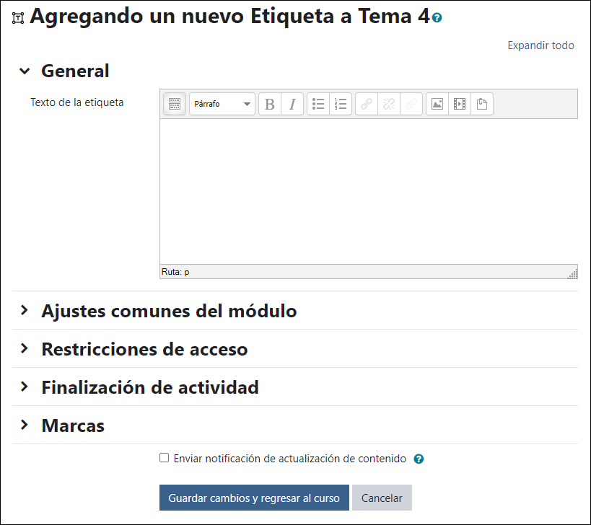Image resolution: width=591 pixels, height=525 pixels.
Task: Click inside the label text editor area
Action: click(x=369, y=191)
